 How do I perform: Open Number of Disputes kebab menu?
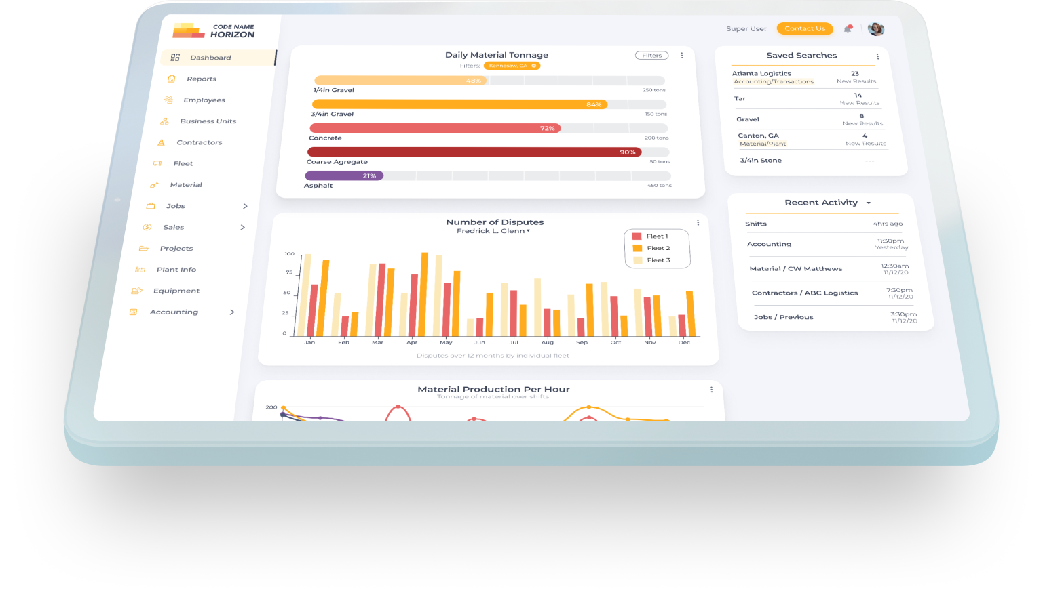(698, 223)
